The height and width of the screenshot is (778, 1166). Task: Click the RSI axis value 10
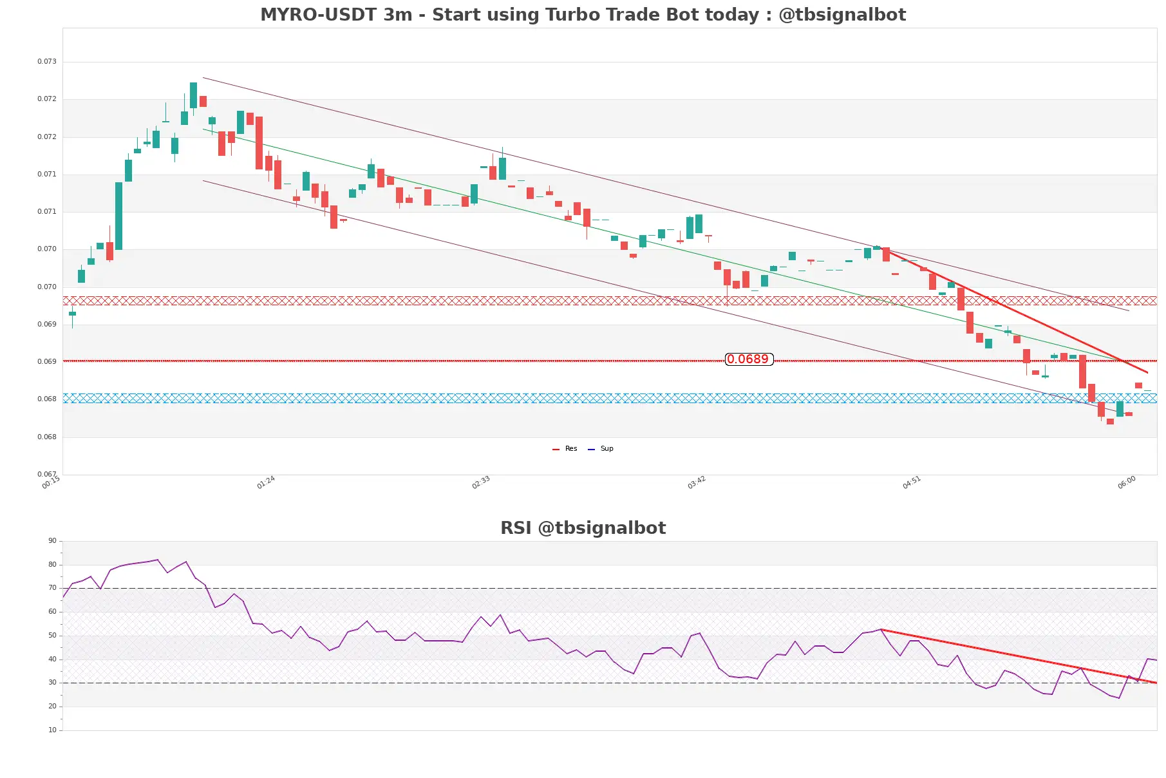[52, 730]
